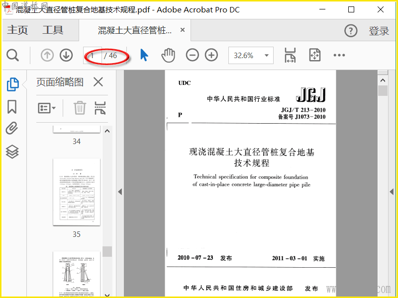Click document scroll up arrow

coord(383,80)
